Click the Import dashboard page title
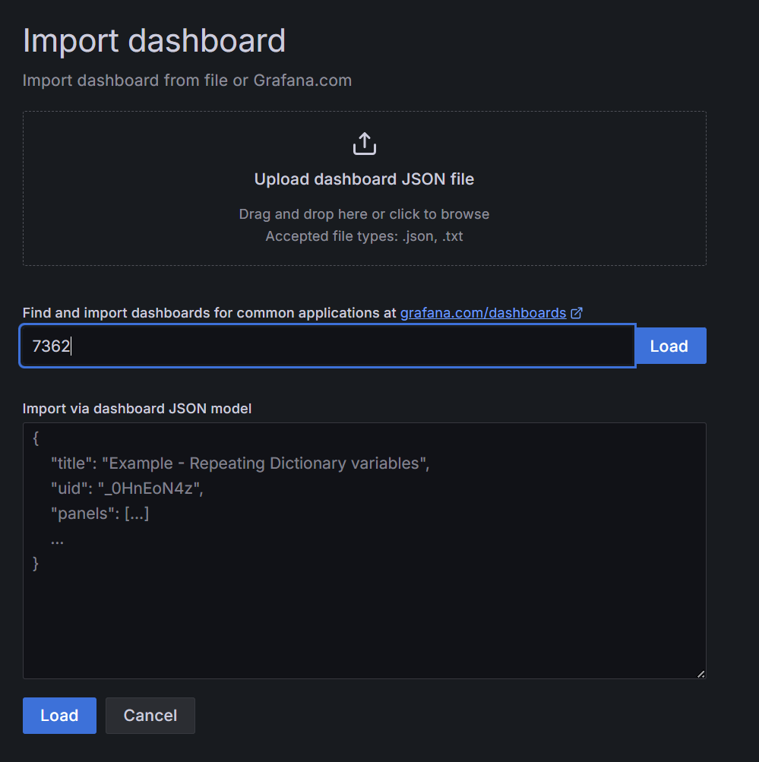This screenshot has height=762, width=759. tap(154, 41)
